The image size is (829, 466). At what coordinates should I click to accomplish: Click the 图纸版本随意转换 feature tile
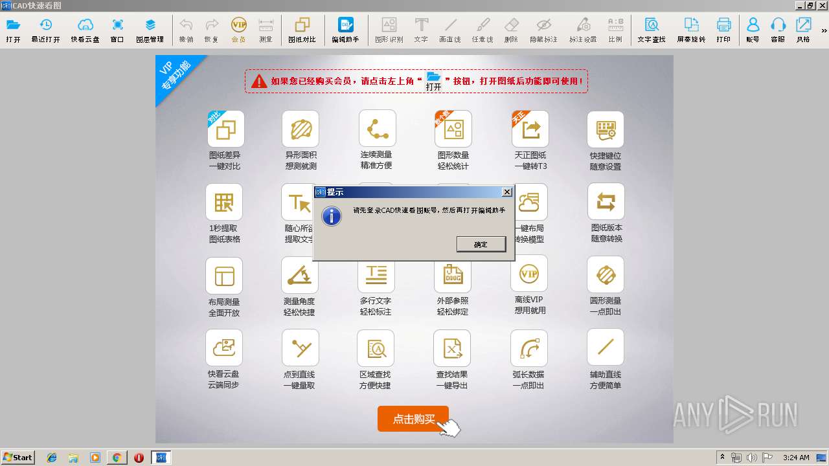606,214
